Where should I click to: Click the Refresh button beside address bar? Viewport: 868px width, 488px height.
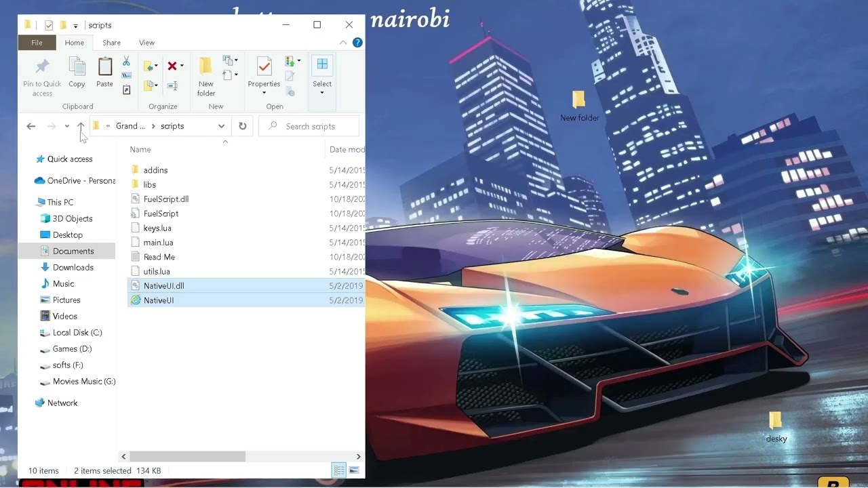tap(242, 126)
